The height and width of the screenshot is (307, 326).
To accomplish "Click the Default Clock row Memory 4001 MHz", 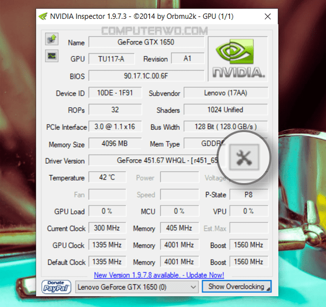I will pyautogui.click(x=180, y=262).
